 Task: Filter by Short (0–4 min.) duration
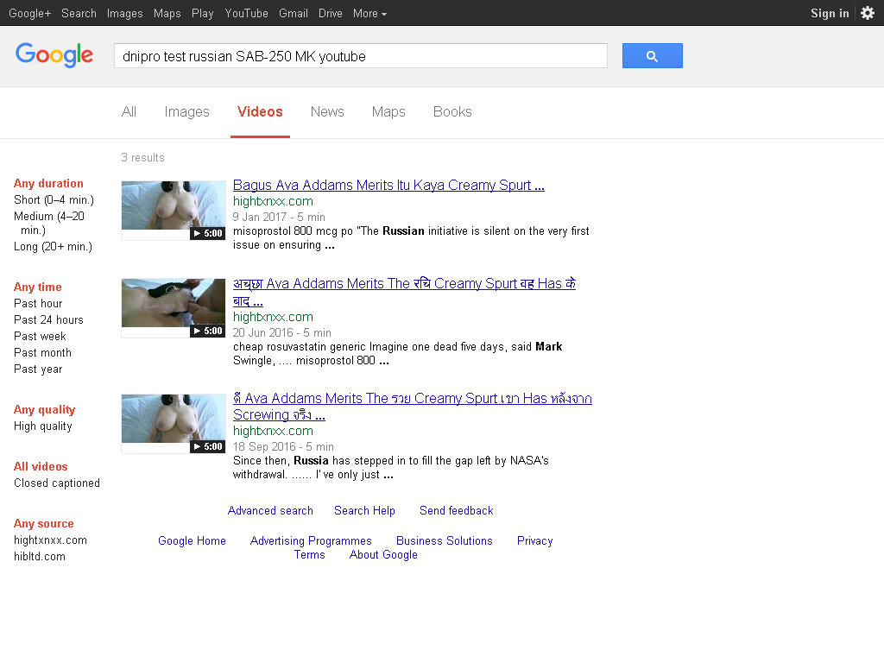pos(54,199)
